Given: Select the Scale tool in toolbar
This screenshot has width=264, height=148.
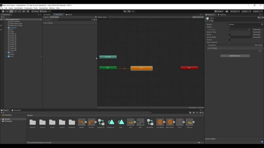Looking at the screenshot, I should click(x=16, y=12).
